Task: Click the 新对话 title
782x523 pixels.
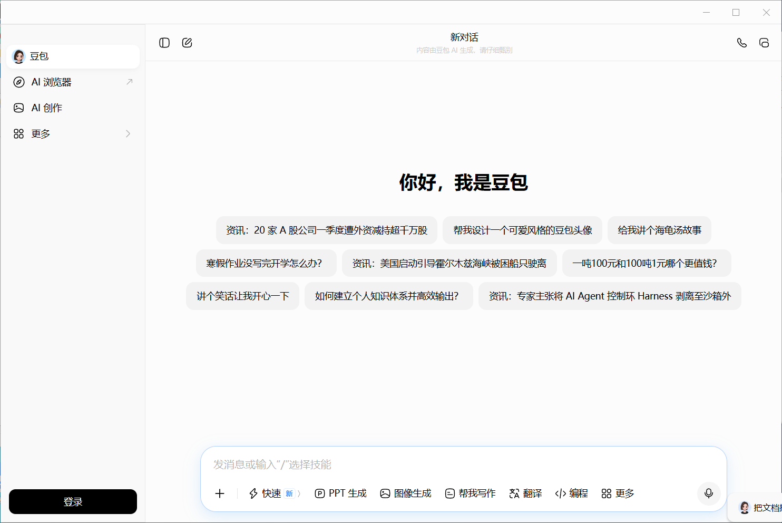Action: (464, 37)
